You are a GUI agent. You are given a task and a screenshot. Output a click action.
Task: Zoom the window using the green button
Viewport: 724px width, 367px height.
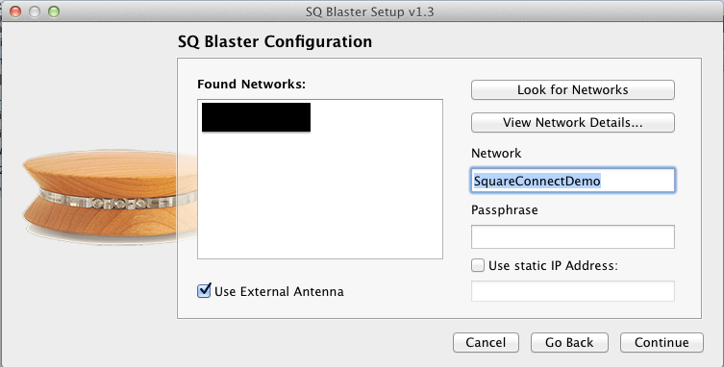54,12
